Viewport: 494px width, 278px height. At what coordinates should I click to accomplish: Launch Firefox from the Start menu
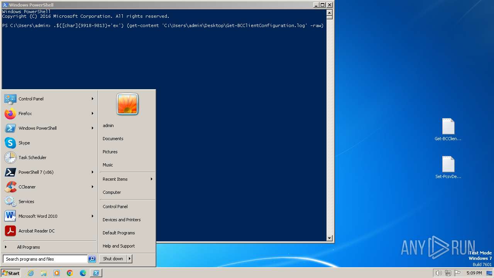tap(49, 114)
